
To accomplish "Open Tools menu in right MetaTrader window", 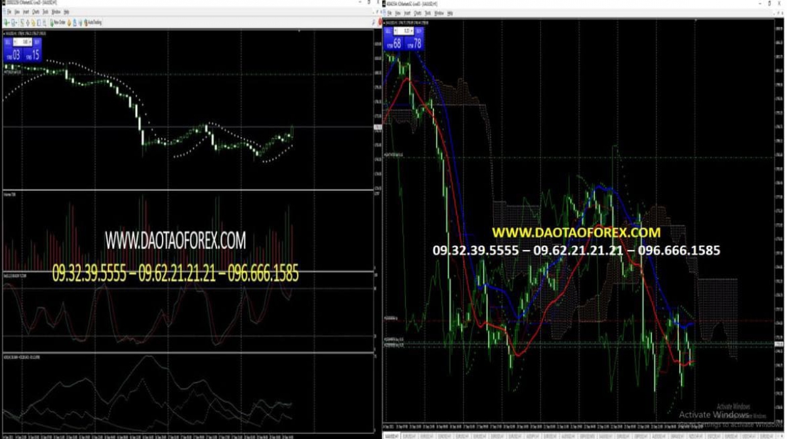I will point(428,13).
